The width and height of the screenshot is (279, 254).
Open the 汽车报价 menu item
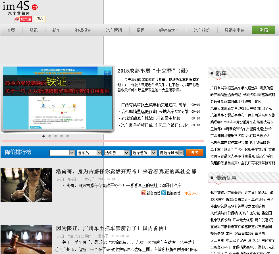point(202,30)
